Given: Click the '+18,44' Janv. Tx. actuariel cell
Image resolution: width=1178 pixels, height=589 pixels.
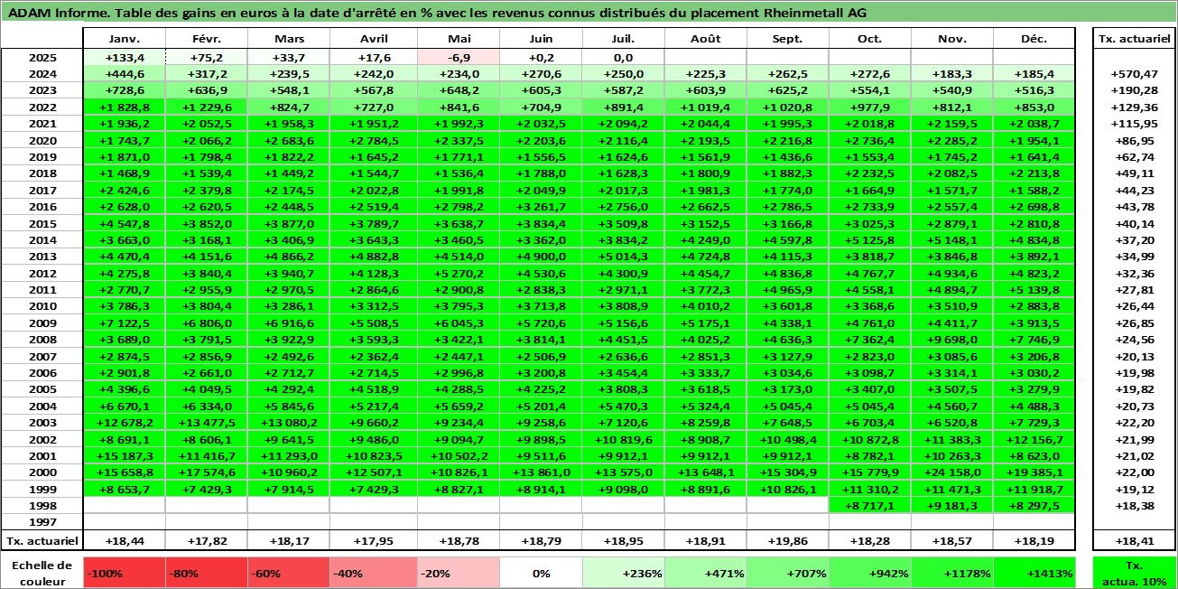Looking at the screenshot, I should click(x=124, y=540).
